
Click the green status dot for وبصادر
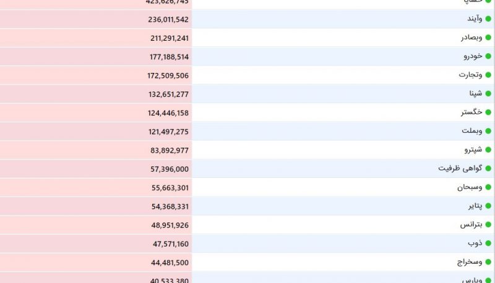click(x=488, y=38)
